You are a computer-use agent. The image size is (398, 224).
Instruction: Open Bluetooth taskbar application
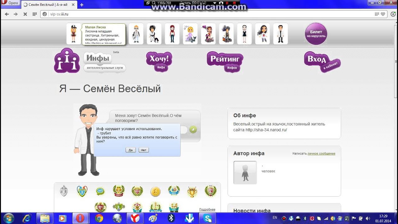(171, 218)
